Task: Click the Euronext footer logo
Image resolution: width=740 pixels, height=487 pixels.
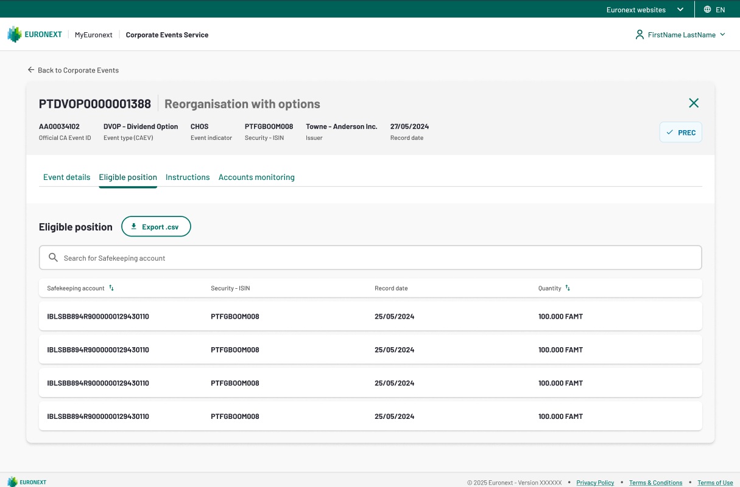Action: pyautogui.click(x=27, y=482)
